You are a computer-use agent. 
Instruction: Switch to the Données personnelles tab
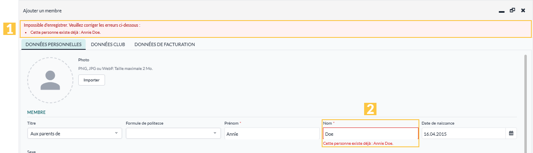[x=54, y=44]
